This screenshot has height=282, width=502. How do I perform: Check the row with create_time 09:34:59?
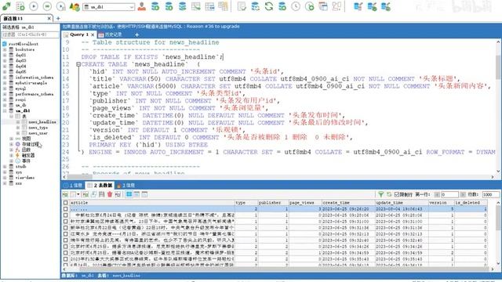pyautogui.click(x=66, y=253)
